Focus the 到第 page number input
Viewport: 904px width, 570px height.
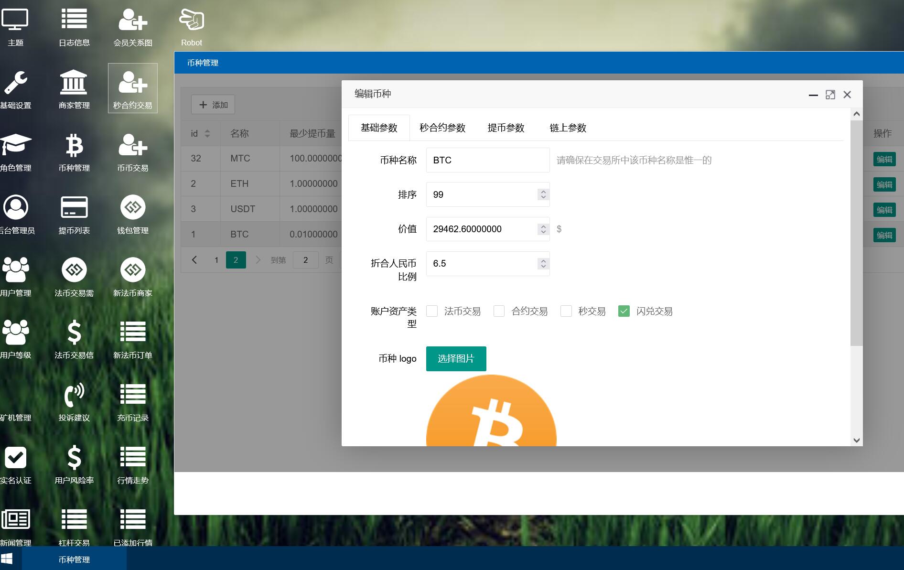coord(306,260)
